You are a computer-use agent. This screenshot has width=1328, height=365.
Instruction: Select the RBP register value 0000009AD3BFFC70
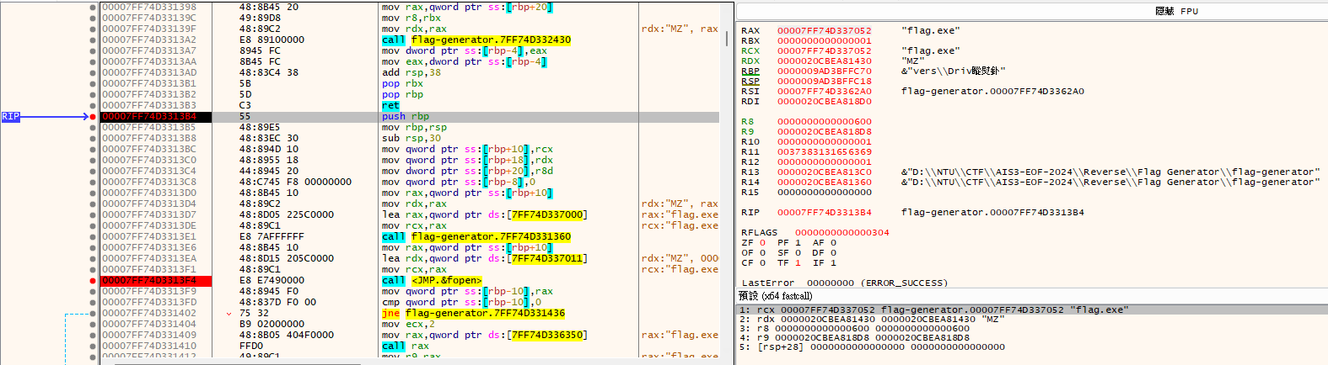825,71
